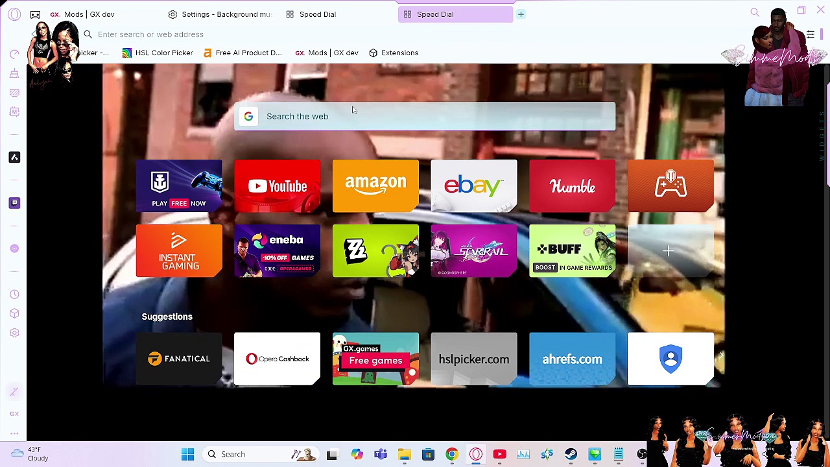Open ahrefs.com suggestion tile

(x=573, y=359)
